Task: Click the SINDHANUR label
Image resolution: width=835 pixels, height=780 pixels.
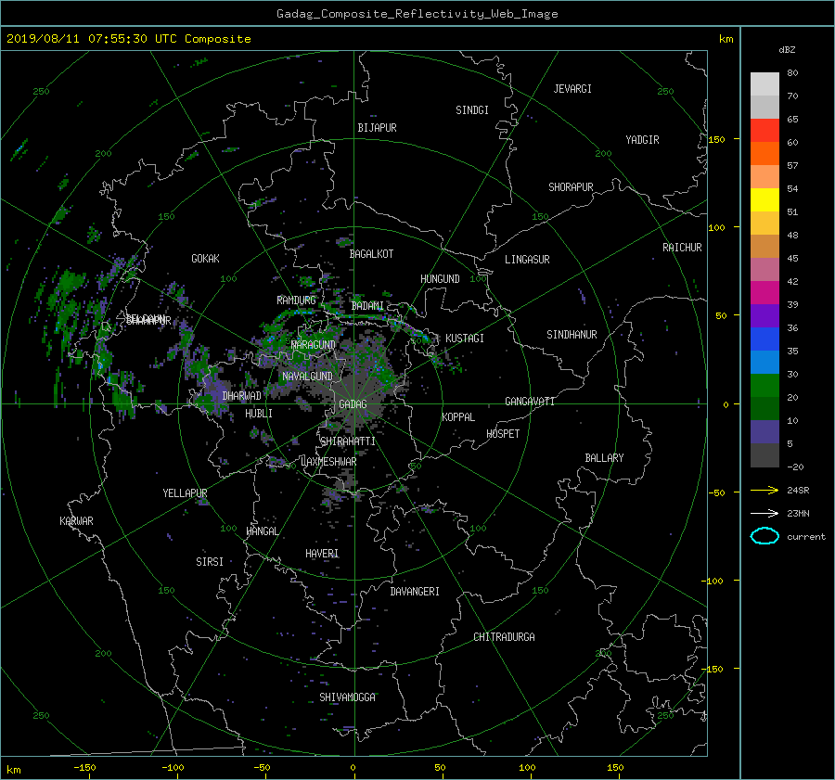Action: click(x=572, y=335)
